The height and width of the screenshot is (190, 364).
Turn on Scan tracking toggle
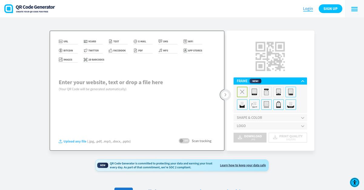click(184, 141)
